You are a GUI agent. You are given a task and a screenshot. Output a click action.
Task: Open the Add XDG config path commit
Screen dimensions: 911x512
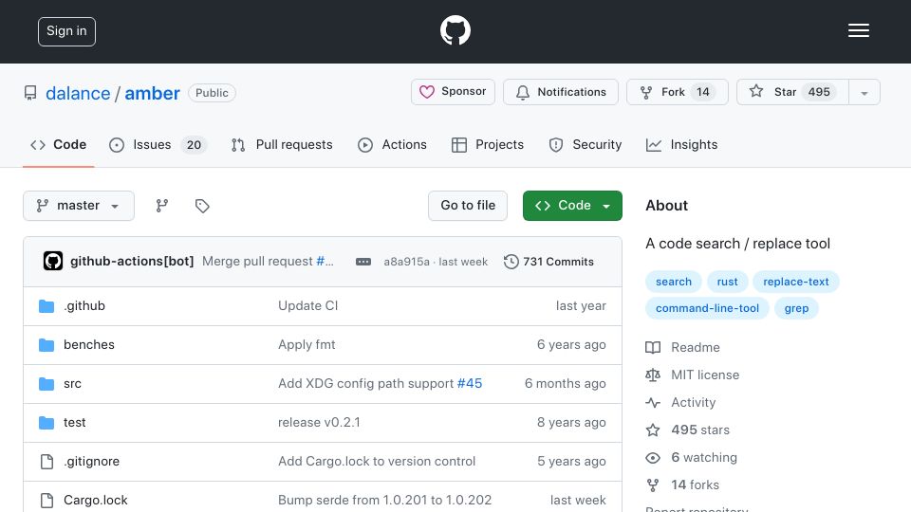366,384
